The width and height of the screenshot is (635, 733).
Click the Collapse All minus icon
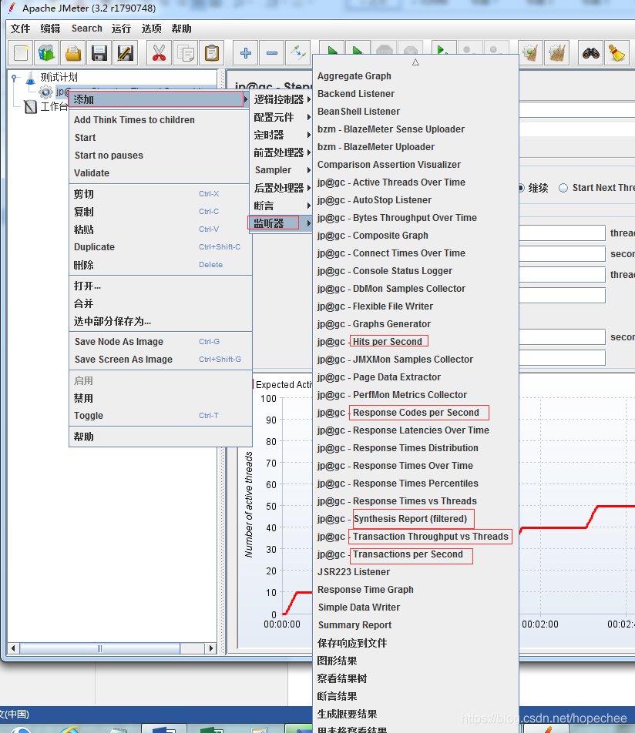pos(272,53)
